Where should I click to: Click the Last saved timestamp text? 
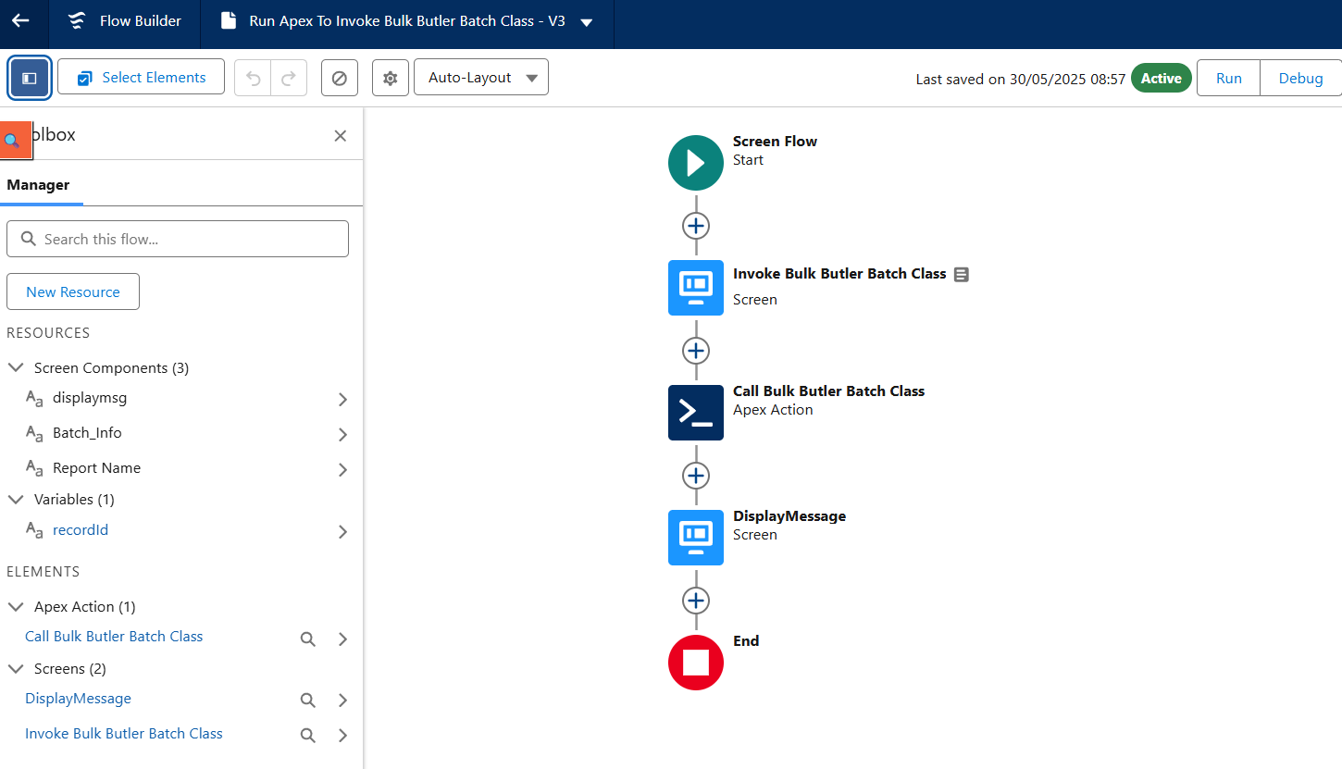(1021, 79)
